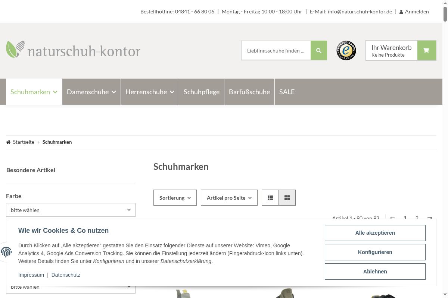Accept all cookies with Alle akzeptieren
448x298 pixels.
tap(375, 233)
